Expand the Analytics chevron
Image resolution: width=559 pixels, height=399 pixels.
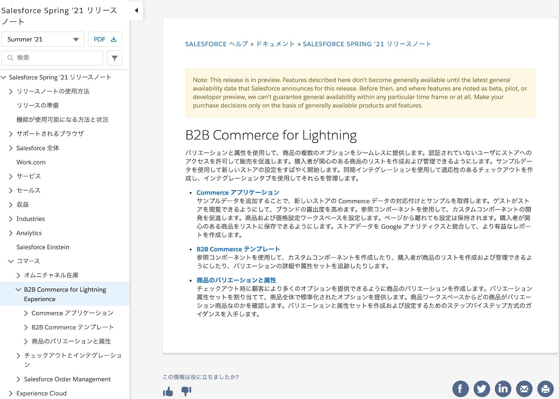(x=10, y=233)
